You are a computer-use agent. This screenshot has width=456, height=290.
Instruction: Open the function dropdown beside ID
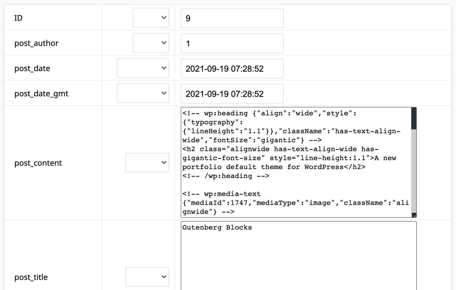[x=151, y=18]
